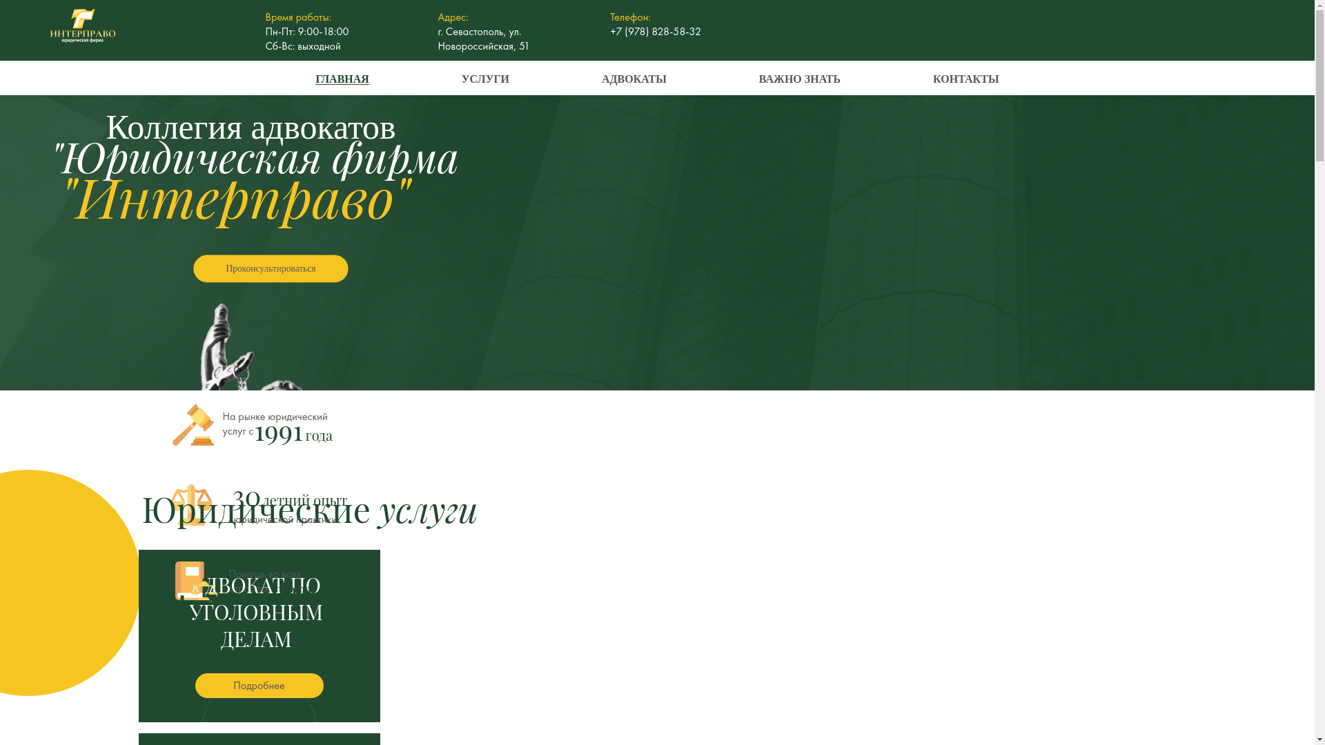Click the heading Коллегия адвокатов
The image size is (1325, 745).
tap(251, 128)
